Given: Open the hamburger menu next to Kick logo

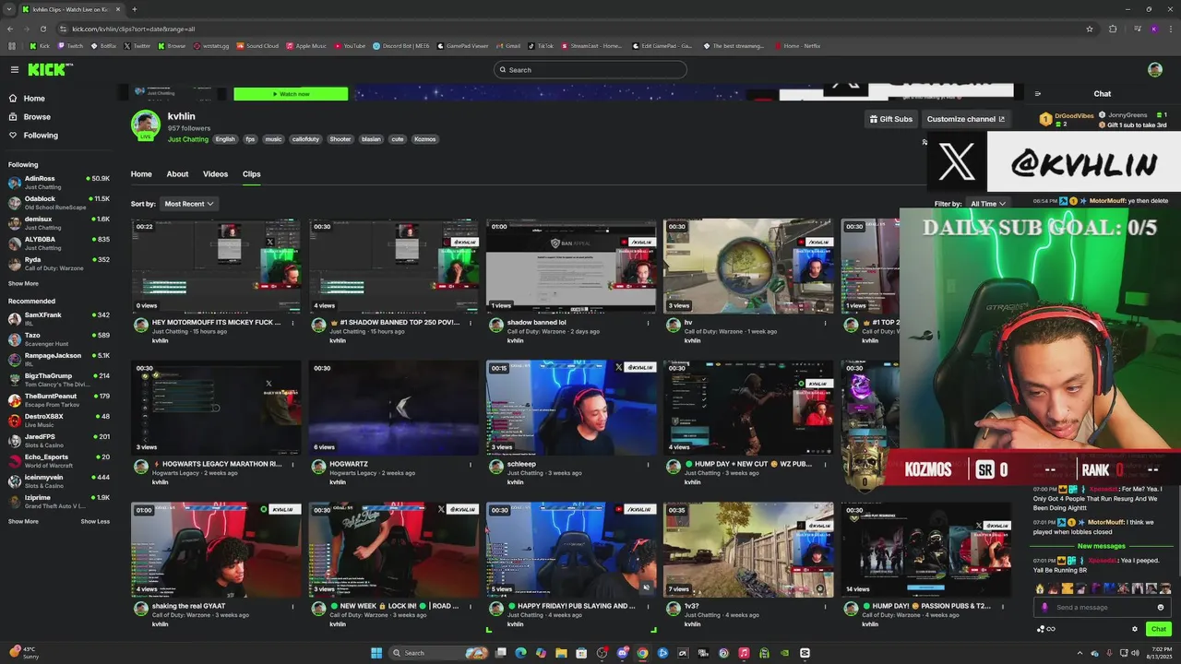Looking at the screenshot, I should [15, 70].
